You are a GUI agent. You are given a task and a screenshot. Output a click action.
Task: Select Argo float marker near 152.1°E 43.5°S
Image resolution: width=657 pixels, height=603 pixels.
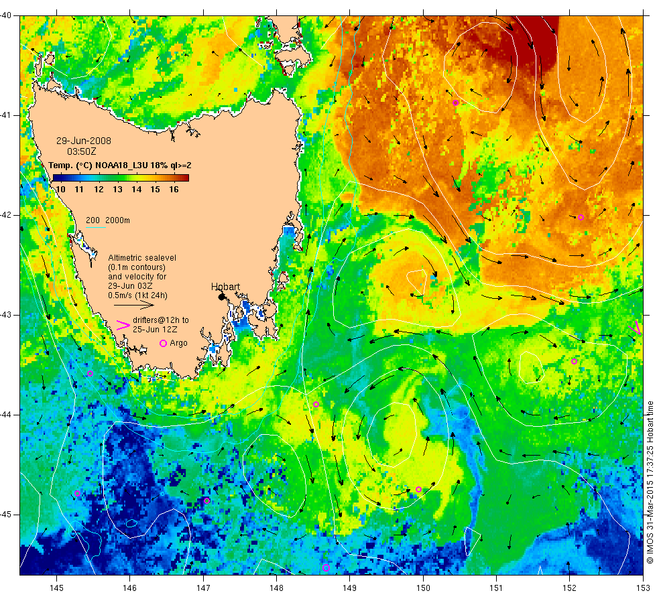click(574, 361)
